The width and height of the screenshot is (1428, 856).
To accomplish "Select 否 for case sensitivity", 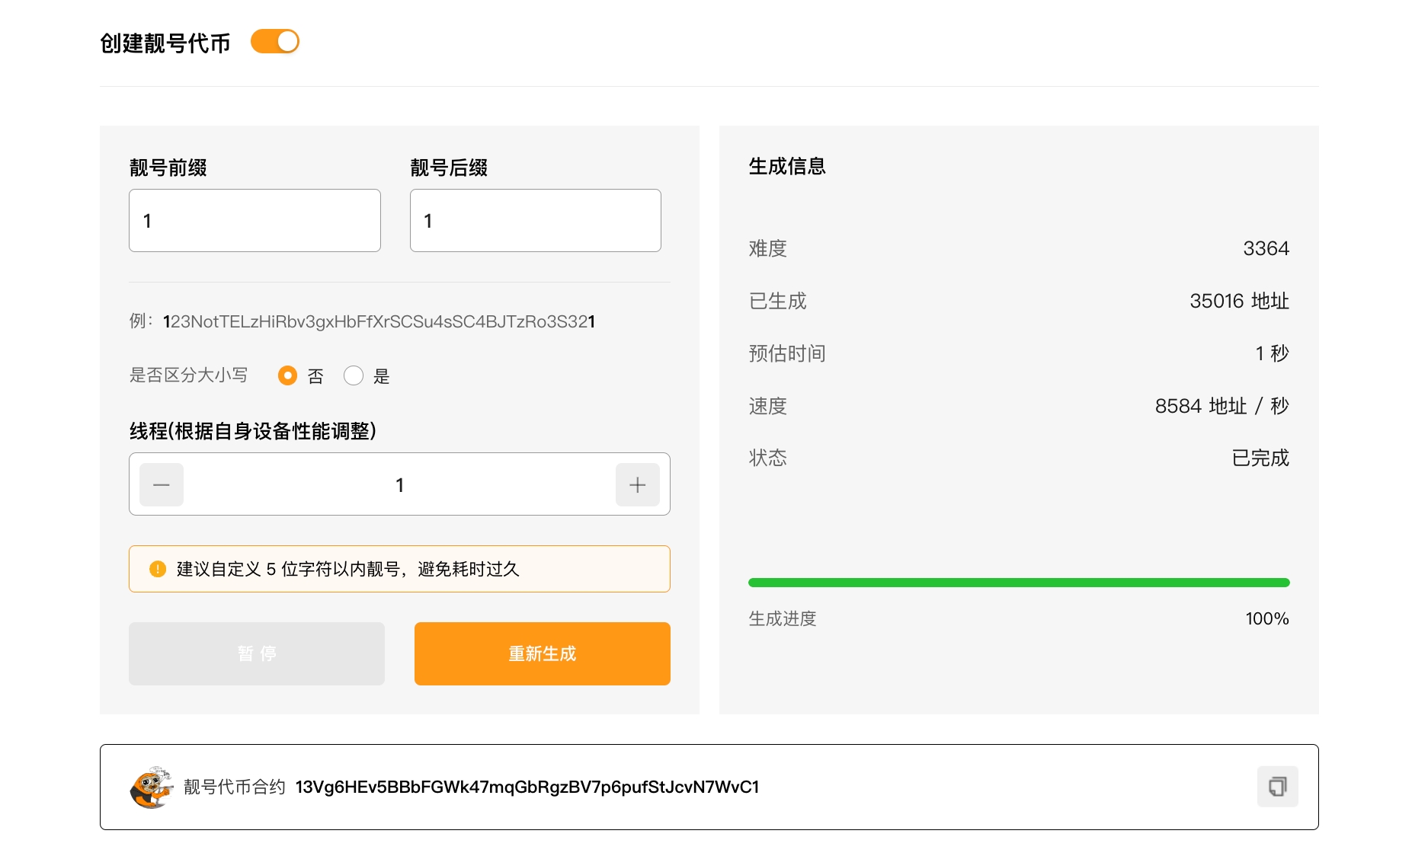I will [x=287, y=375].
